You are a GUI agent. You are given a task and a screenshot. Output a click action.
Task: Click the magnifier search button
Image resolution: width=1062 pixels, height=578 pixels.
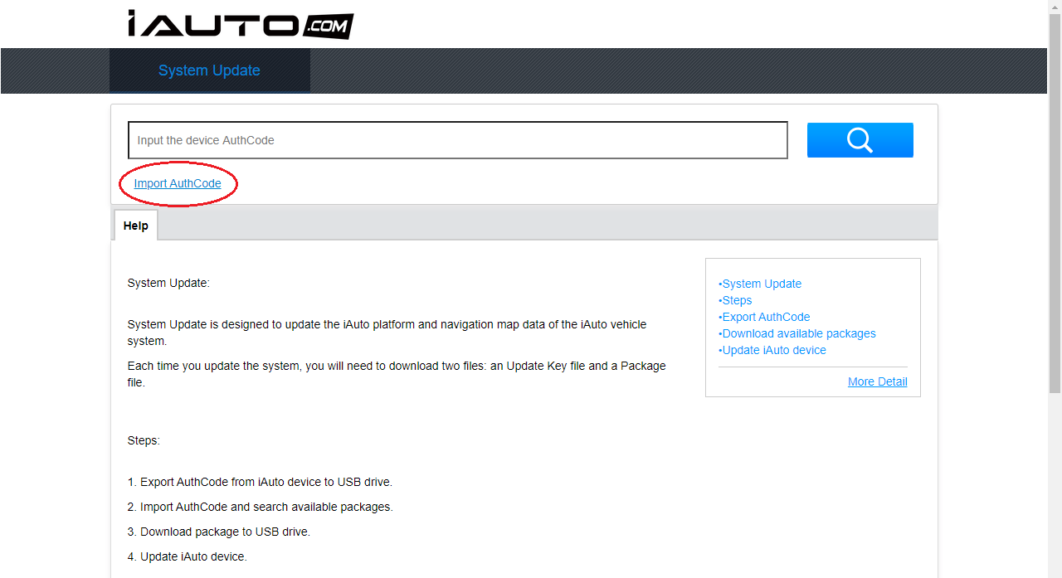(x=860, y=140)
